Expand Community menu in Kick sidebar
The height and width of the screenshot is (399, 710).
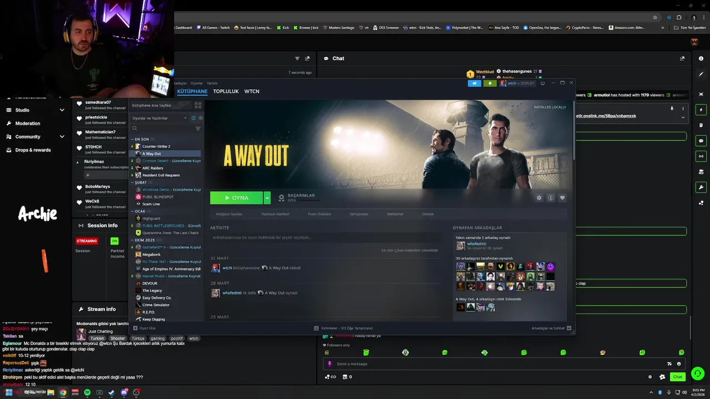click(x=35, y=136)
